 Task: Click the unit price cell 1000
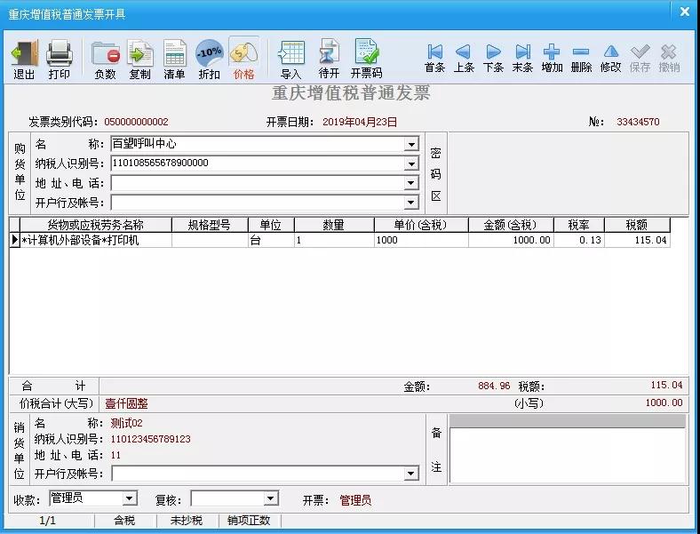[421, 240]
